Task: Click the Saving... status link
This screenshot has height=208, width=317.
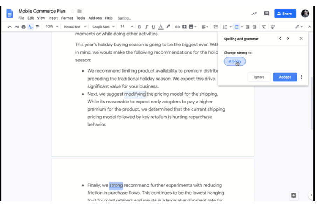Action: coord(124,18)
